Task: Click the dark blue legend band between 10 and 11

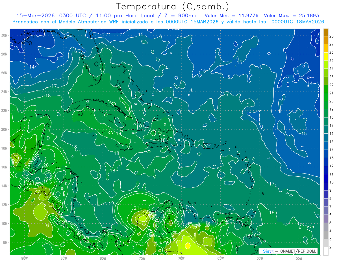Action: (x=326, y=178)
